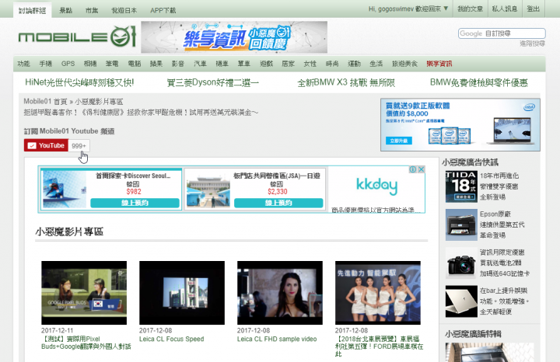Open the 遊戲 category menu
This screenshot has height=362, width=560.
pos(266,64)
